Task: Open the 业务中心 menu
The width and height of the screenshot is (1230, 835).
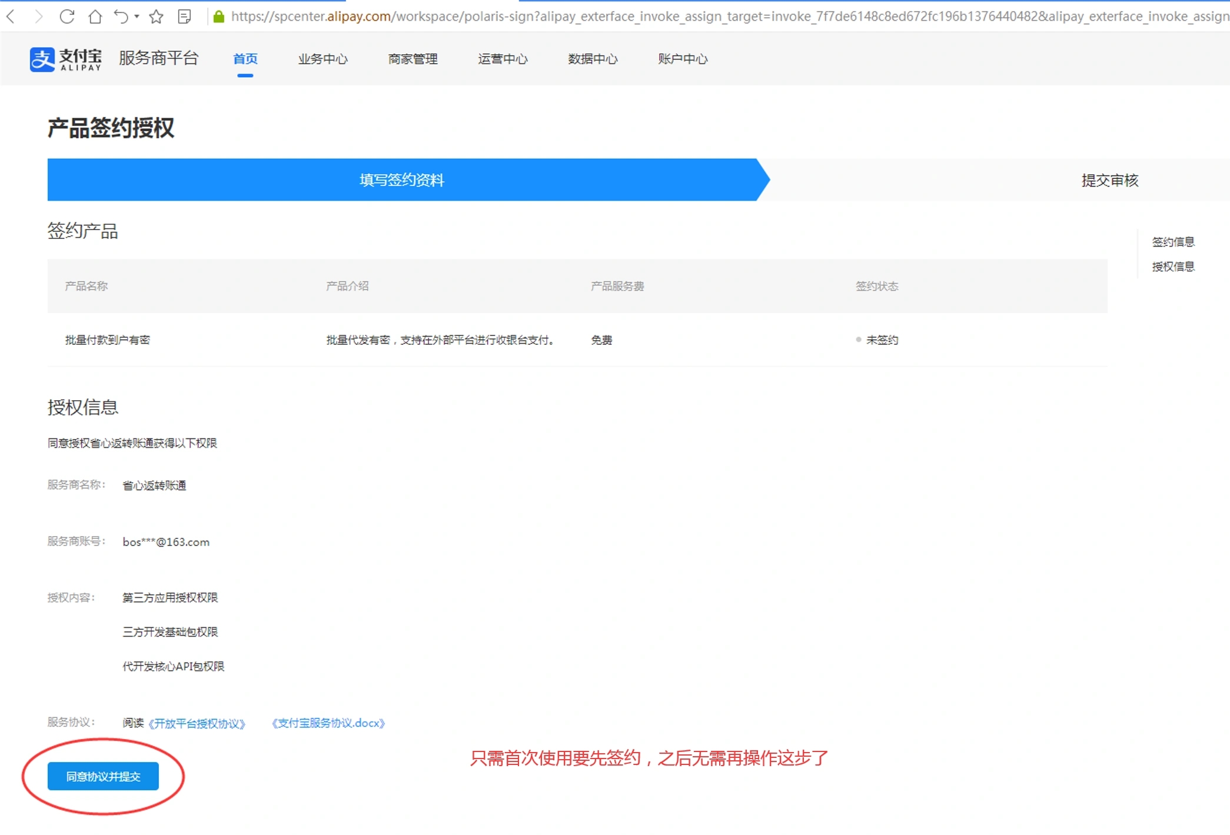Action: pyautogui.click(x=323, y=59)
